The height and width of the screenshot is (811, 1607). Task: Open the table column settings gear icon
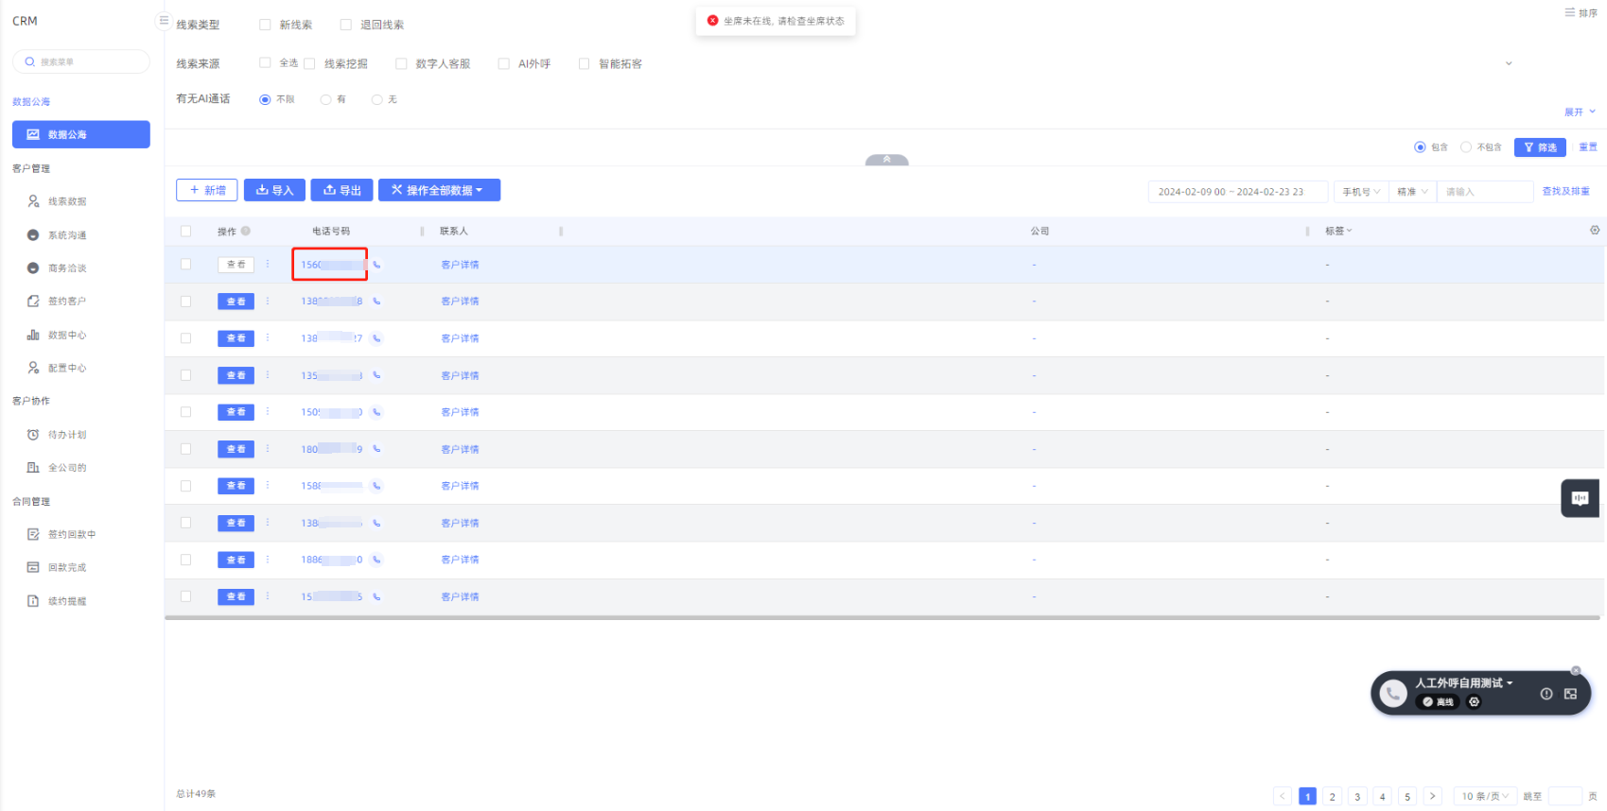tap(1595, 231)
